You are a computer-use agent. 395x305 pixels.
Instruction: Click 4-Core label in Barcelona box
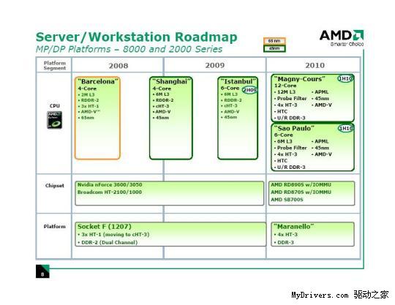87,89
